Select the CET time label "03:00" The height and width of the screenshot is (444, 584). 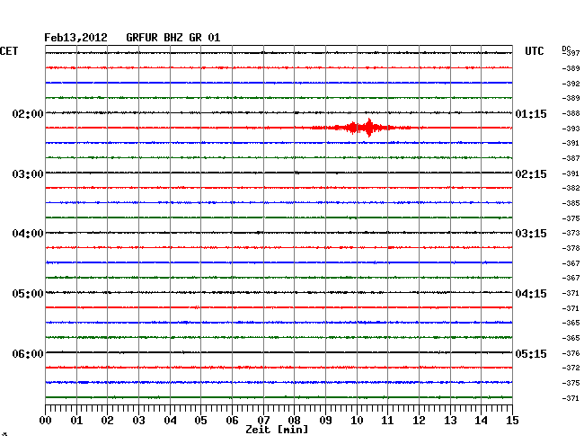28,174
